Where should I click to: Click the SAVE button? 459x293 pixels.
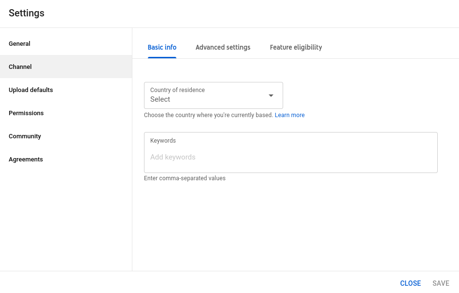tap(441, 283)
